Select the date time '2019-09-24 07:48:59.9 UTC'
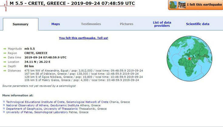Viewport: 223px width, 127px height. click(x=46, y=57)
